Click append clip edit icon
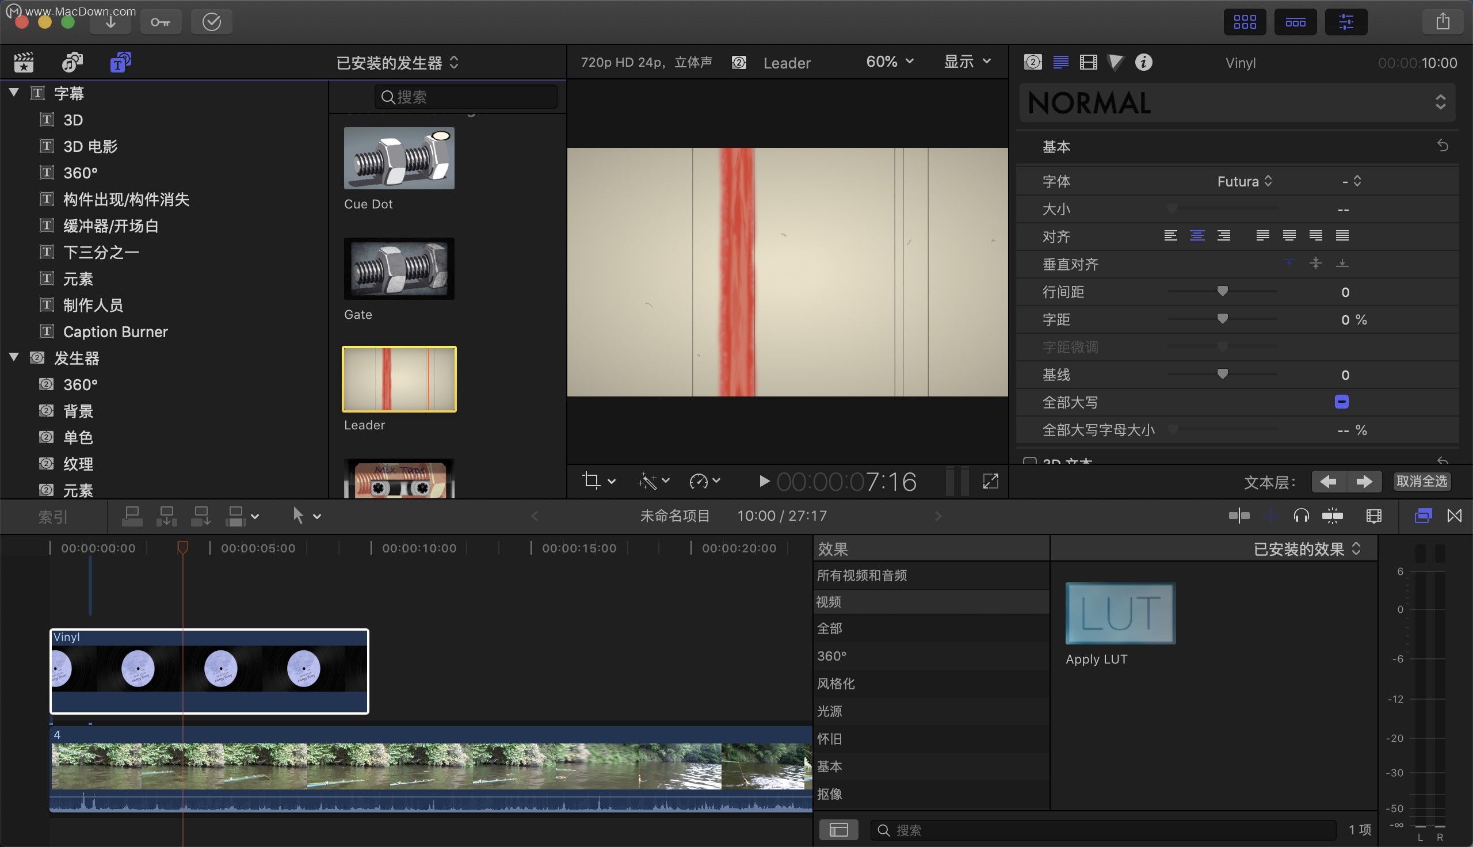 tap(201, 516)
